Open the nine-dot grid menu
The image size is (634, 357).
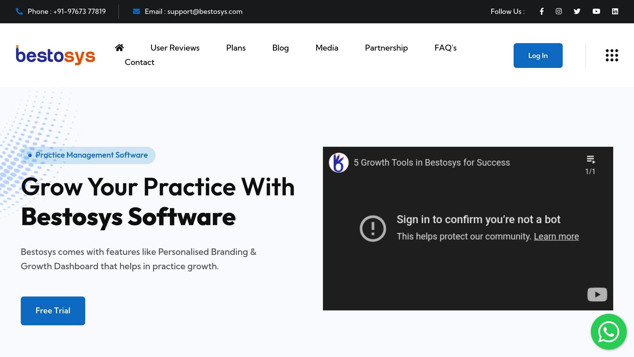[x=612, y=55]
